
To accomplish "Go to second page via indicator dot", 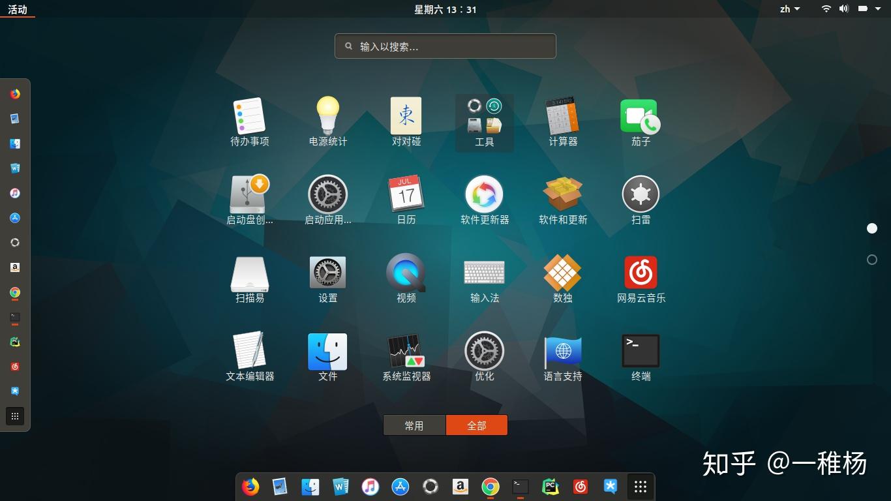I will pos(872,260).
